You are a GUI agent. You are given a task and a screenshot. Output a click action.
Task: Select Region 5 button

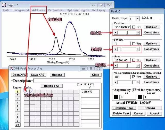[18, 106]
